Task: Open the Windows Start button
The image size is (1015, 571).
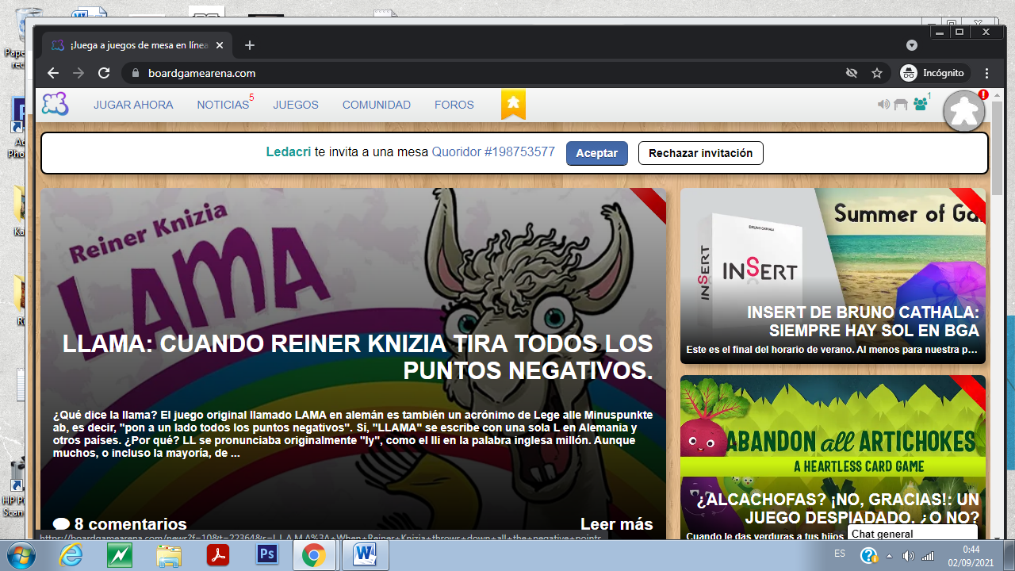Action: [22, 555]
